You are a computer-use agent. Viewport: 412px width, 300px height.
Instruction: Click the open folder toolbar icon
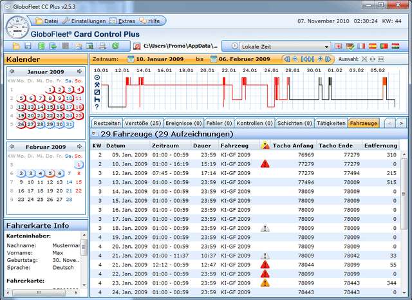click(x=16, y=46)
